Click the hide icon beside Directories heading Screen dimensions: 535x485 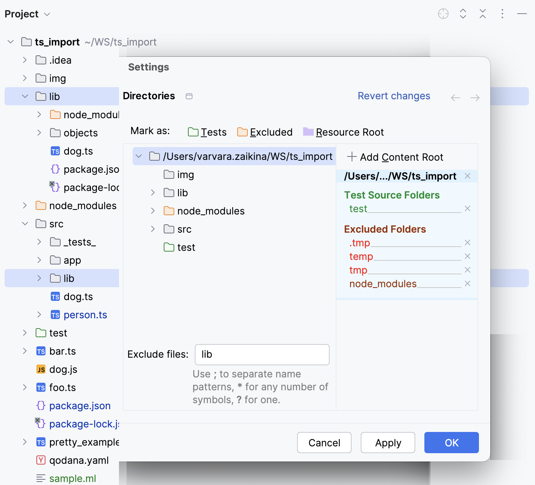click(189, 96)
